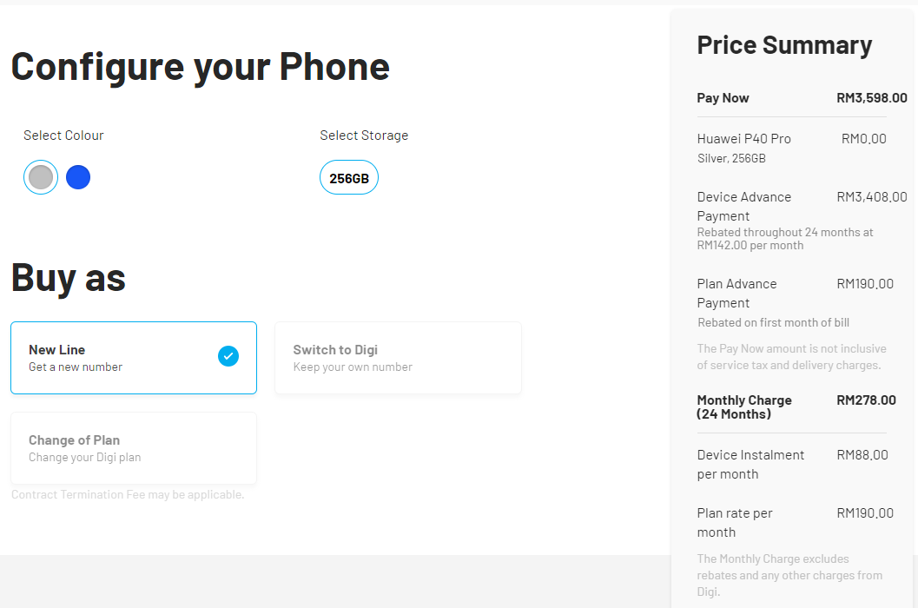Click the Contract Termination Fee note
This screenshot has height=608, width=918.
(x=128, y=495)
